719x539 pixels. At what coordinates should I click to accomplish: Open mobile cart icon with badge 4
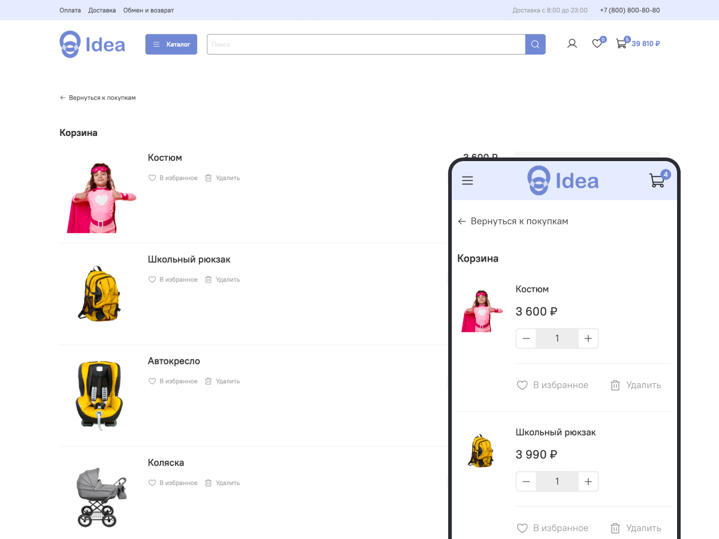(658, 179)
